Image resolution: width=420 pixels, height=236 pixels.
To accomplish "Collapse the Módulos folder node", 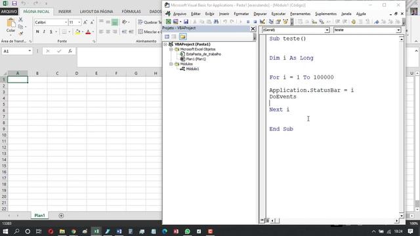I will tap(171, 64).
